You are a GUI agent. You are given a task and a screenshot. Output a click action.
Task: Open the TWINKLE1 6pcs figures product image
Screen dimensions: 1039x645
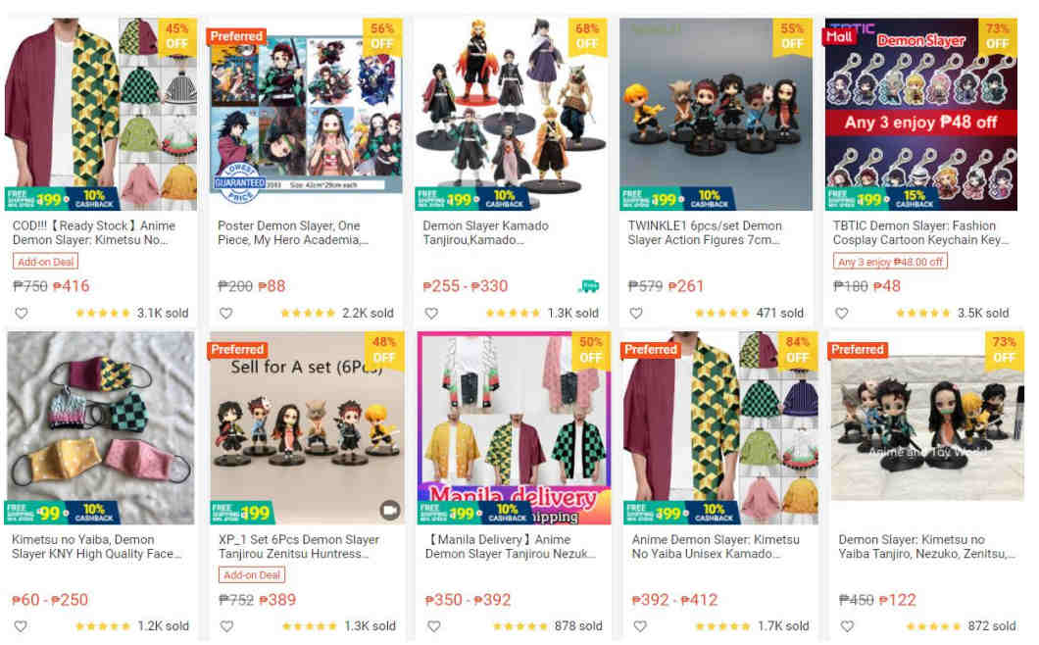point(716,114)
